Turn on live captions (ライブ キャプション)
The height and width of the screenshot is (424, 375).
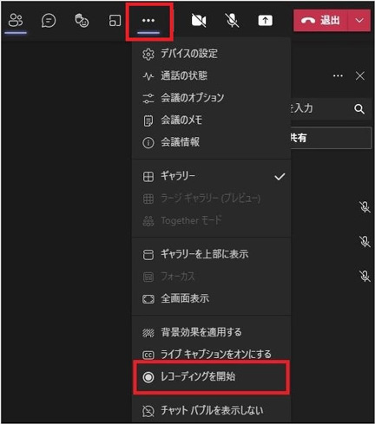[211, 355]
